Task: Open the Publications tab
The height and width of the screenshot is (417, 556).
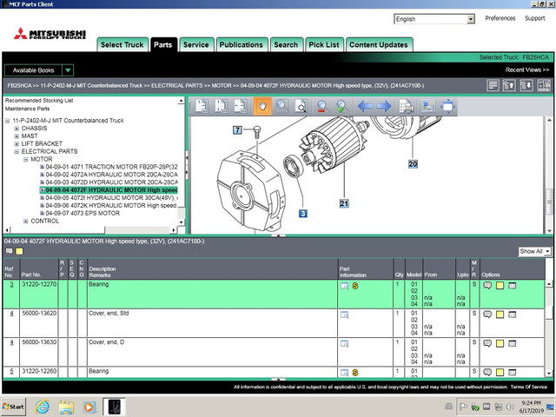Action: [x=242, y=44]
